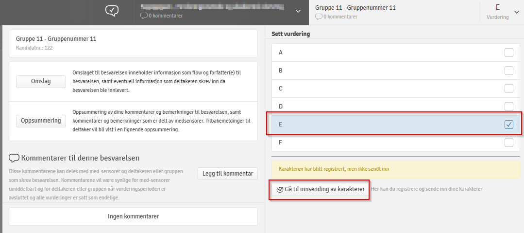
Task: Click the Oppsummering button
Action: 41,121
